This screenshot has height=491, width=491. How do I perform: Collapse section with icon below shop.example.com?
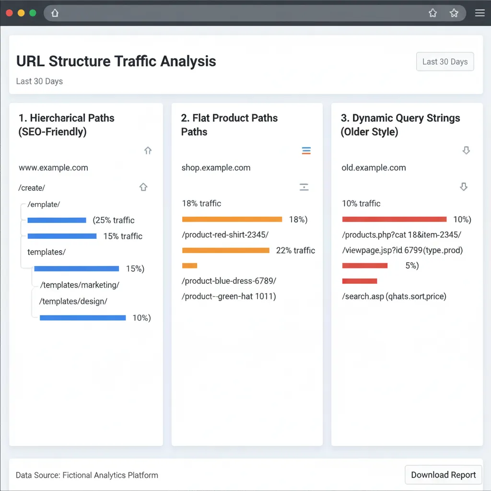[304, 187]
